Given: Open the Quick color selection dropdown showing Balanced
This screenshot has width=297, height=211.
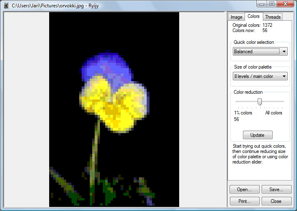Looking at the screenshot, I should pos(260,52).
